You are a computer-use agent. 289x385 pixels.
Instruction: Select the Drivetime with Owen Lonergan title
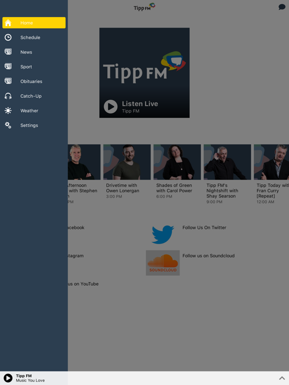click(122, 188)
